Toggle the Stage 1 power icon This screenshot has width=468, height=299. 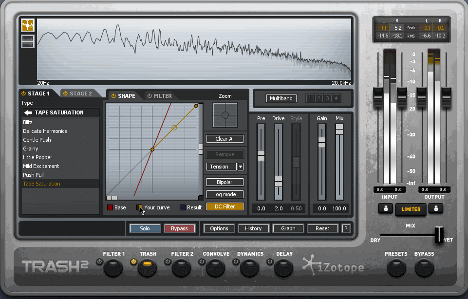[23, 93]
